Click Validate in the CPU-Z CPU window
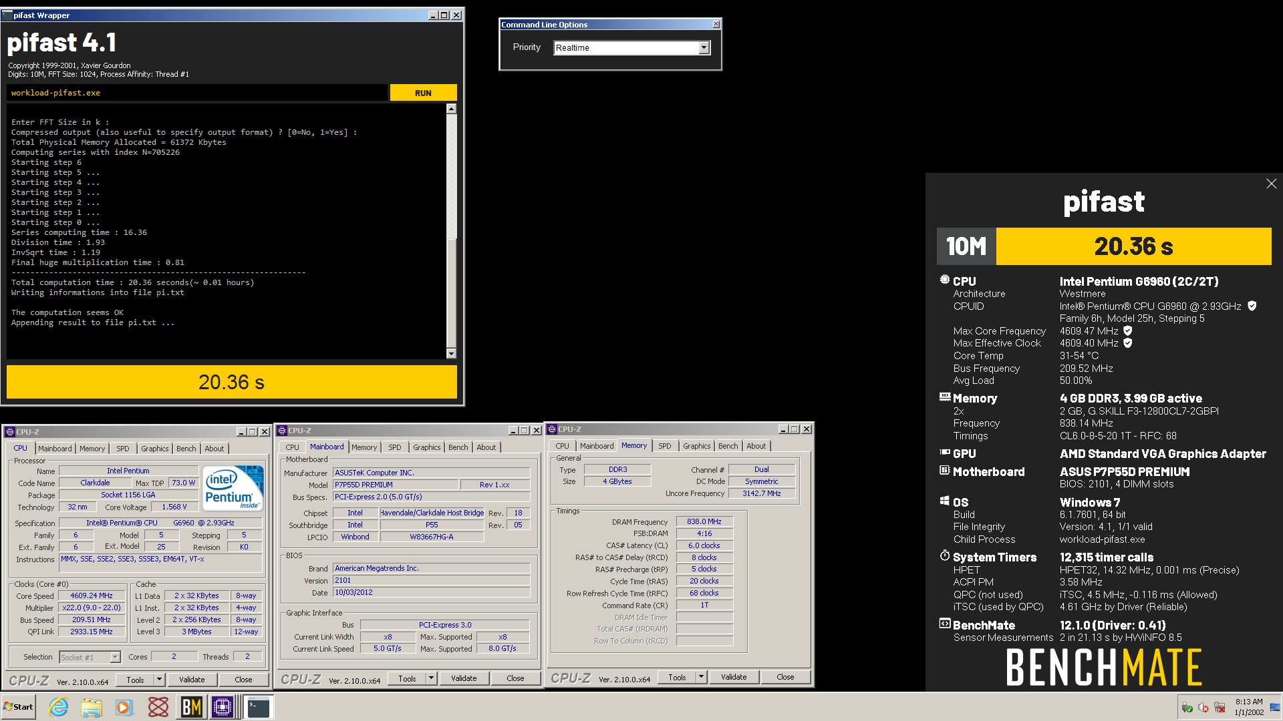The image size is (1283, 721). [x=192, y=680]
